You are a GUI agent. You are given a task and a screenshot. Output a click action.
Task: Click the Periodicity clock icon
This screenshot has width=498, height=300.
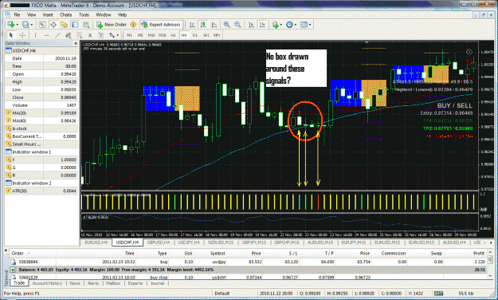point(289,25)
